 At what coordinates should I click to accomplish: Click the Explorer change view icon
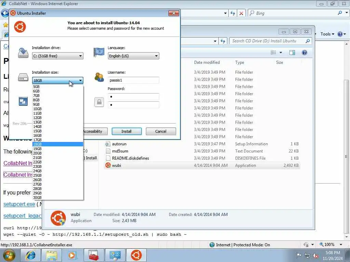273,53
